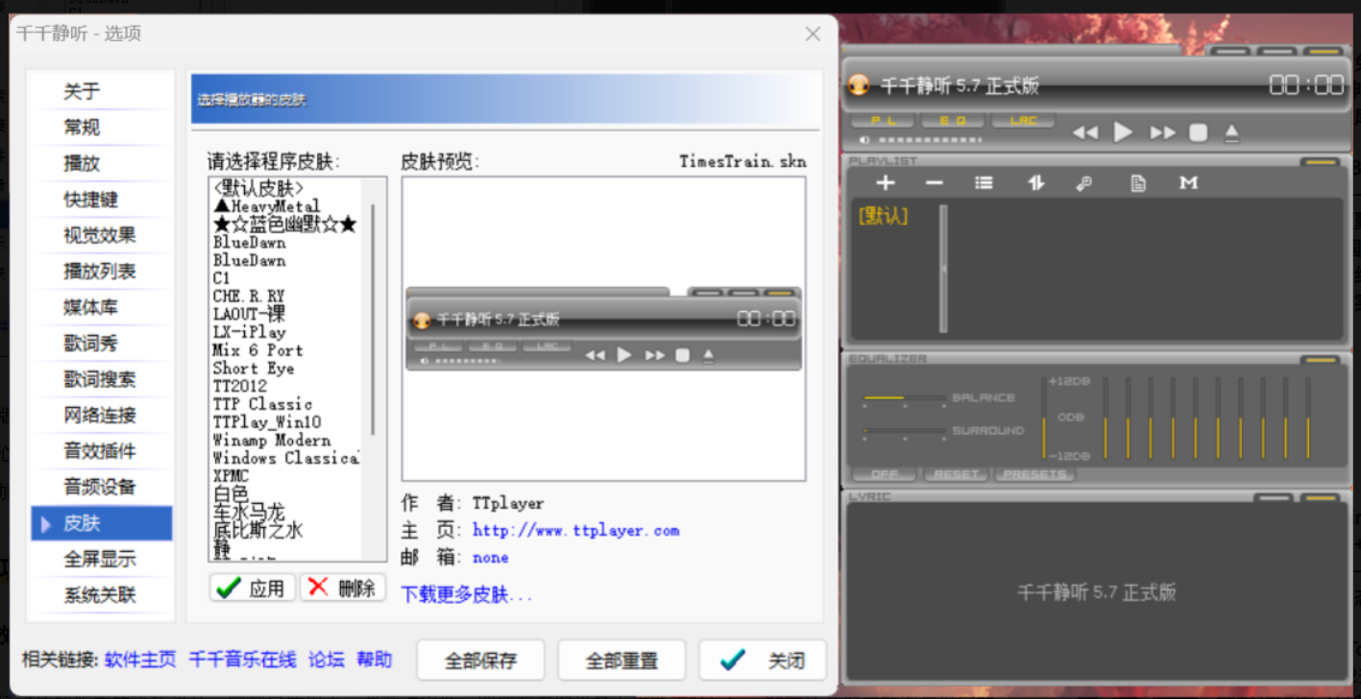Close the EQUALIZER panel with its yellow button
This screenshot has width=1361, height=699.
point(1321,360)
